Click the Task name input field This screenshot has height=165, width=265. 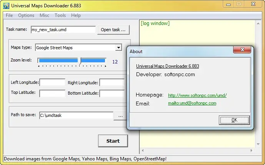pos(63,30)
